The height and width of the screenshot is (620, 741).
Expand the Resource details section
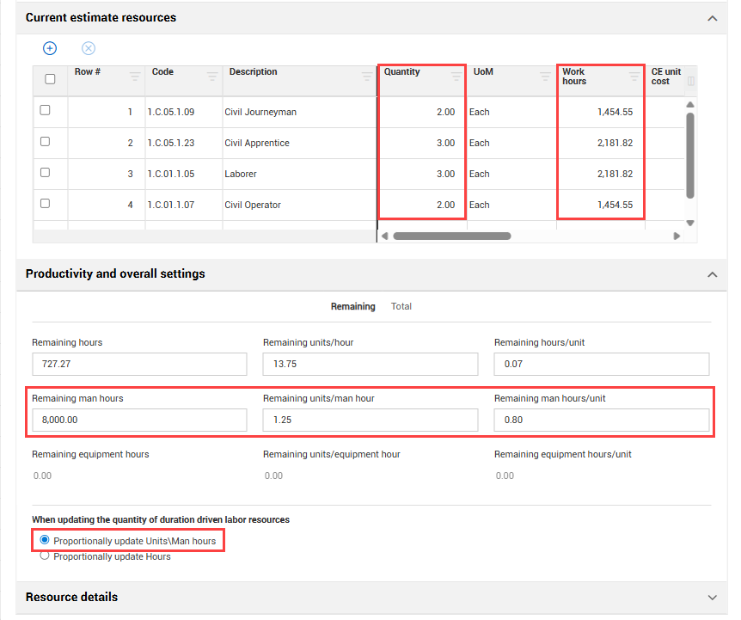coord(712,598)
